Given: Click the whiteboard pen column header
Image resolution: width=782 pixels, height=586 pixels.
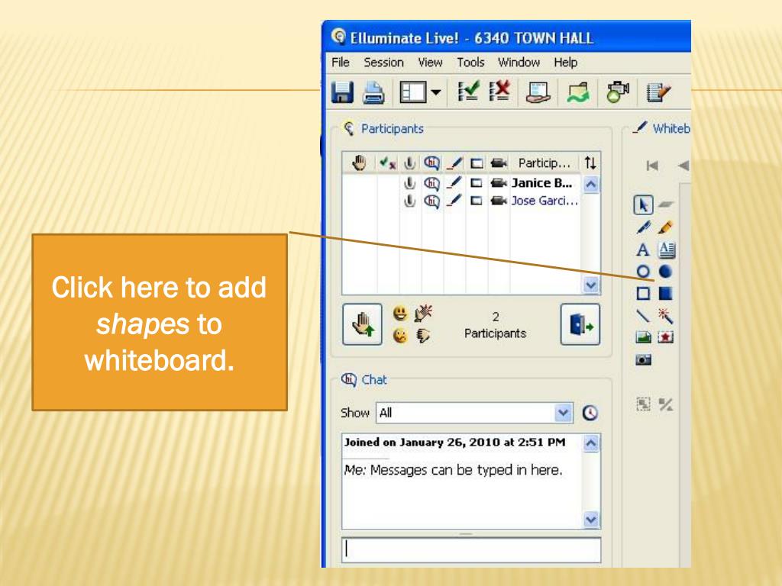Looking at the screenshot, I should [x=454, y=163].
